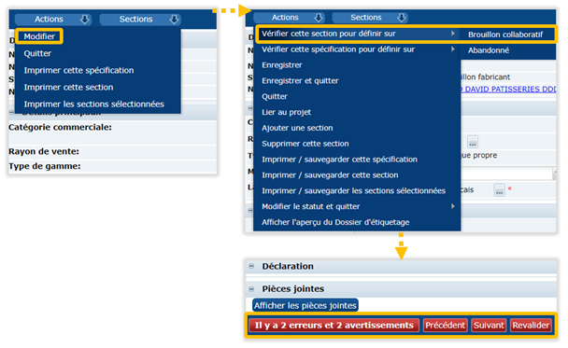Select Ajouter une section
The image size is (568, 348).
[x=297, y=128]
